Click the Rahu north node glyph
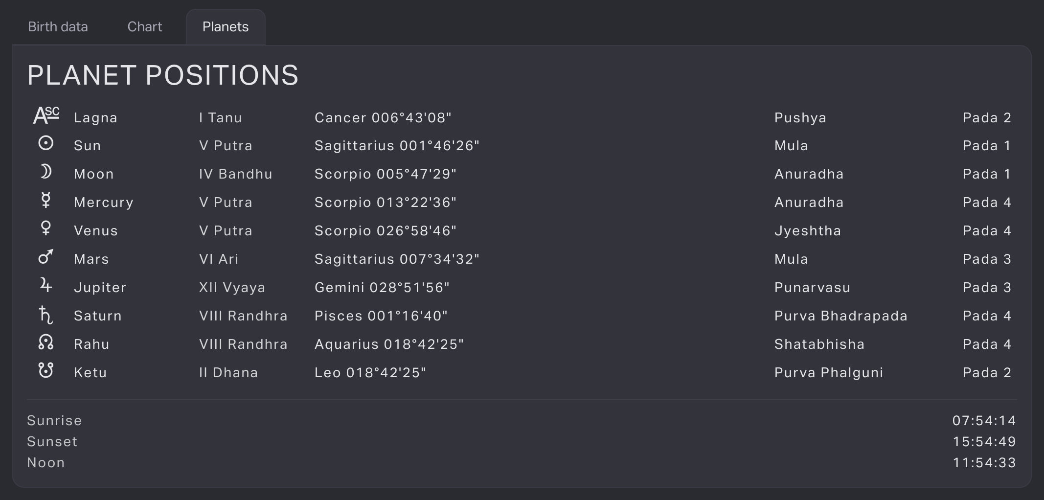The width and height of the screenshot is (1044, 500). pos(46,342)
